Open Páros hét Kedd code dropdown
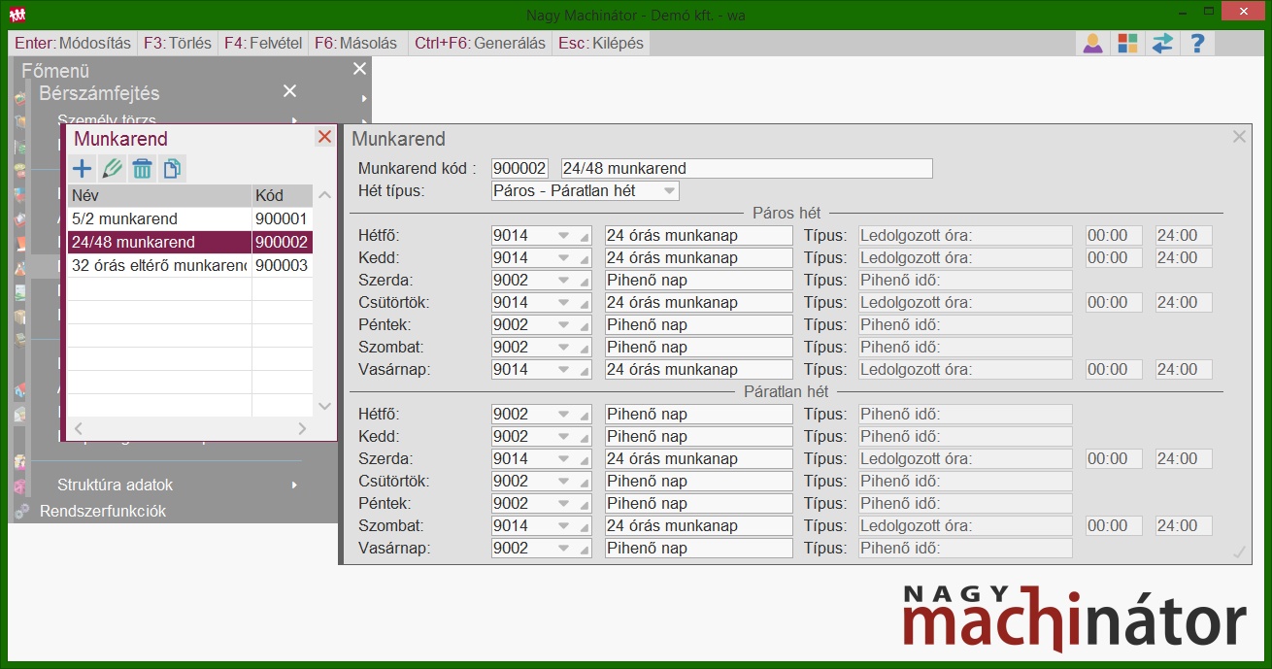The width and height of the screenshot is (1272, 669). coord(563,258)
